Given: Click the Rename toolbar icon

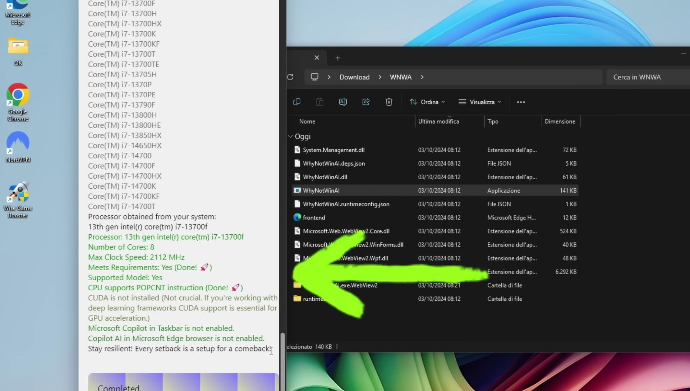Looking at the screenshot, I should coord(343,102).
